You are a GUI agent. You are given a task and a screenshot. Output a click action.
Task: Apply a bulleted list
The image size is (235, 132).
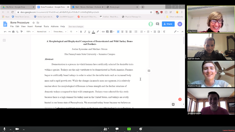148,32
